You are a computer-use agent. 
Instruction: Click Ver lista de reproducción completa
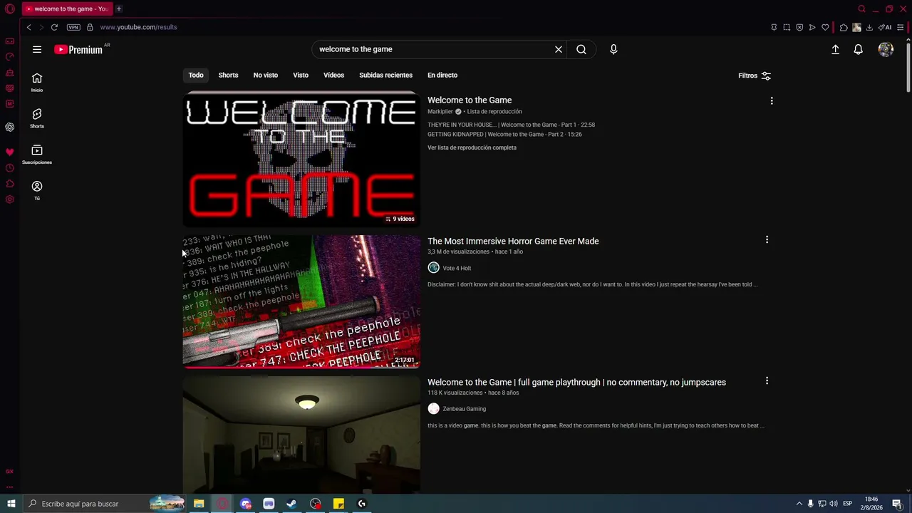click(472, 147)
